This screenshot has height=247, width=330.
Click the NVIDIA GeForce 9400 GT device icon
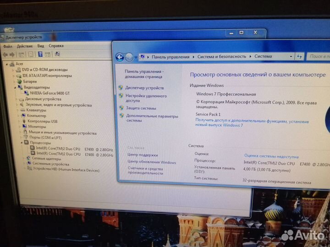click(x=27, y=93)
